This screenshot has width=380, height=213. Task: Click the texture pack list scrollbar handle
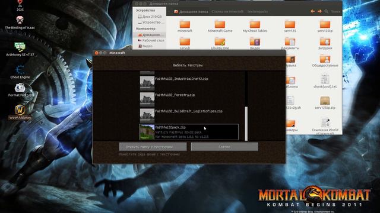pos(246,124)
